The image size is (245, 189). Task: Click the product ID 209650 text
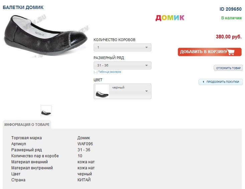tap(230, 9)
